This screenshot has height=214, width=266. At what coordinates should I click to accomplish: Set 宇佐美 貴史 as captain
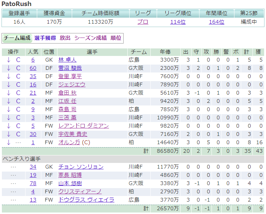coord(18,134)
